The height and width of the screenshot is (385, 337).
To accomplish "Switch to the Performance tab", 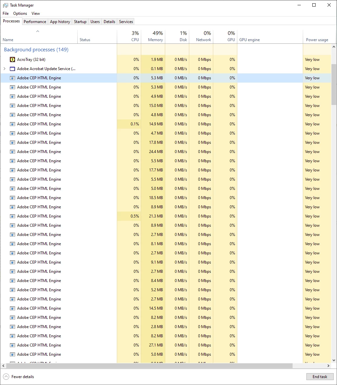I will pyautogui.click(x=35, y=22).
